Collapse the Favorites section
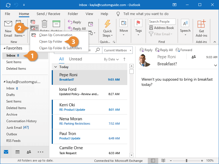The image size is (219, 164). coord(4,48)
